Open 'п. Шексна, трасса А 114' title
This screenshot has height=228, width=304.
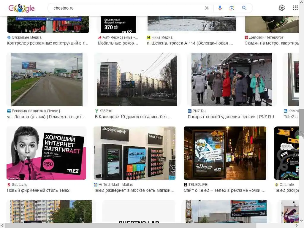190,43
